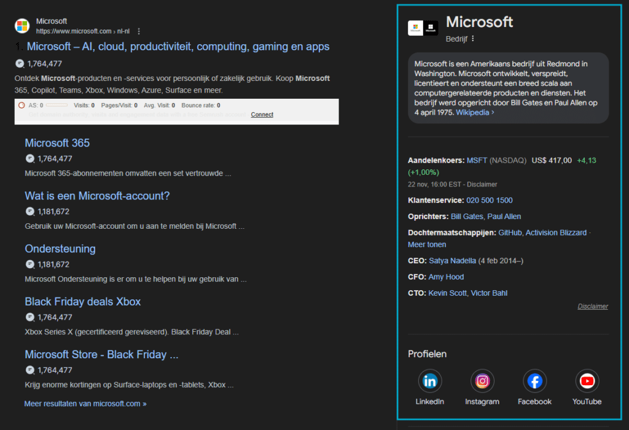
Task: Click Meer resultaten van microsoft.com
Action: pyautogui.click(x=85, y=404)
